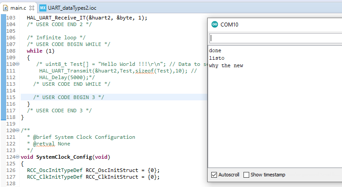Click the MX icon on the ioc tab
This screenshot has width=342, height=187.
click(43, 8)
